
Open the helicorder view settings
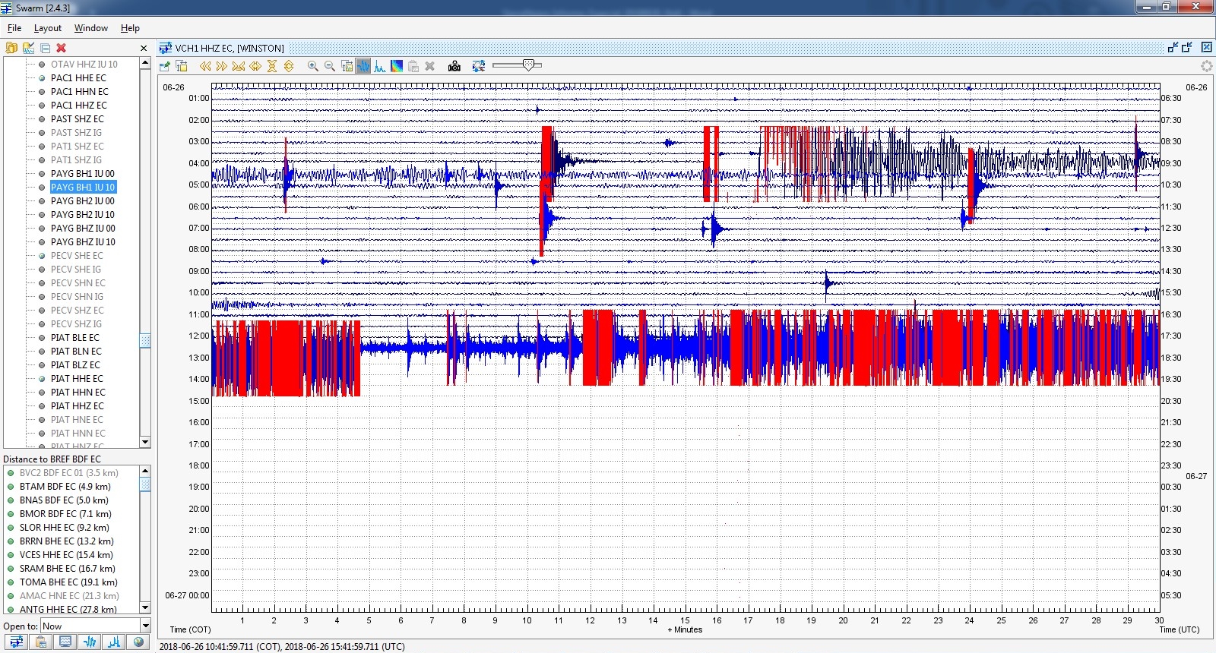pyautogui.click(x=164, y=66)
